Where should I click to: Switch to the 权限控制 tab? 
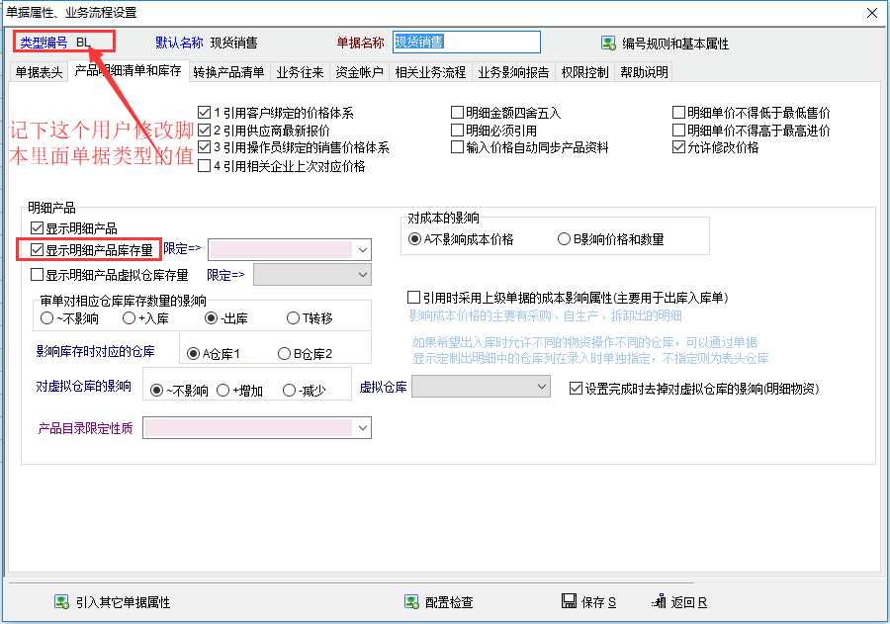(x=584, y=72)
